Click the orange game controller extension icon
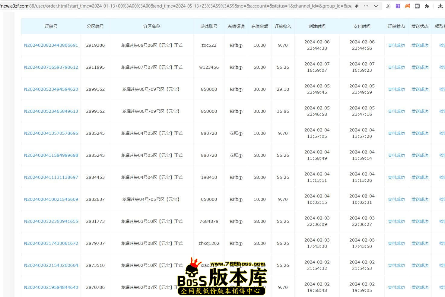The width and height of the screenshot is (445, 297). pos(407,6)
